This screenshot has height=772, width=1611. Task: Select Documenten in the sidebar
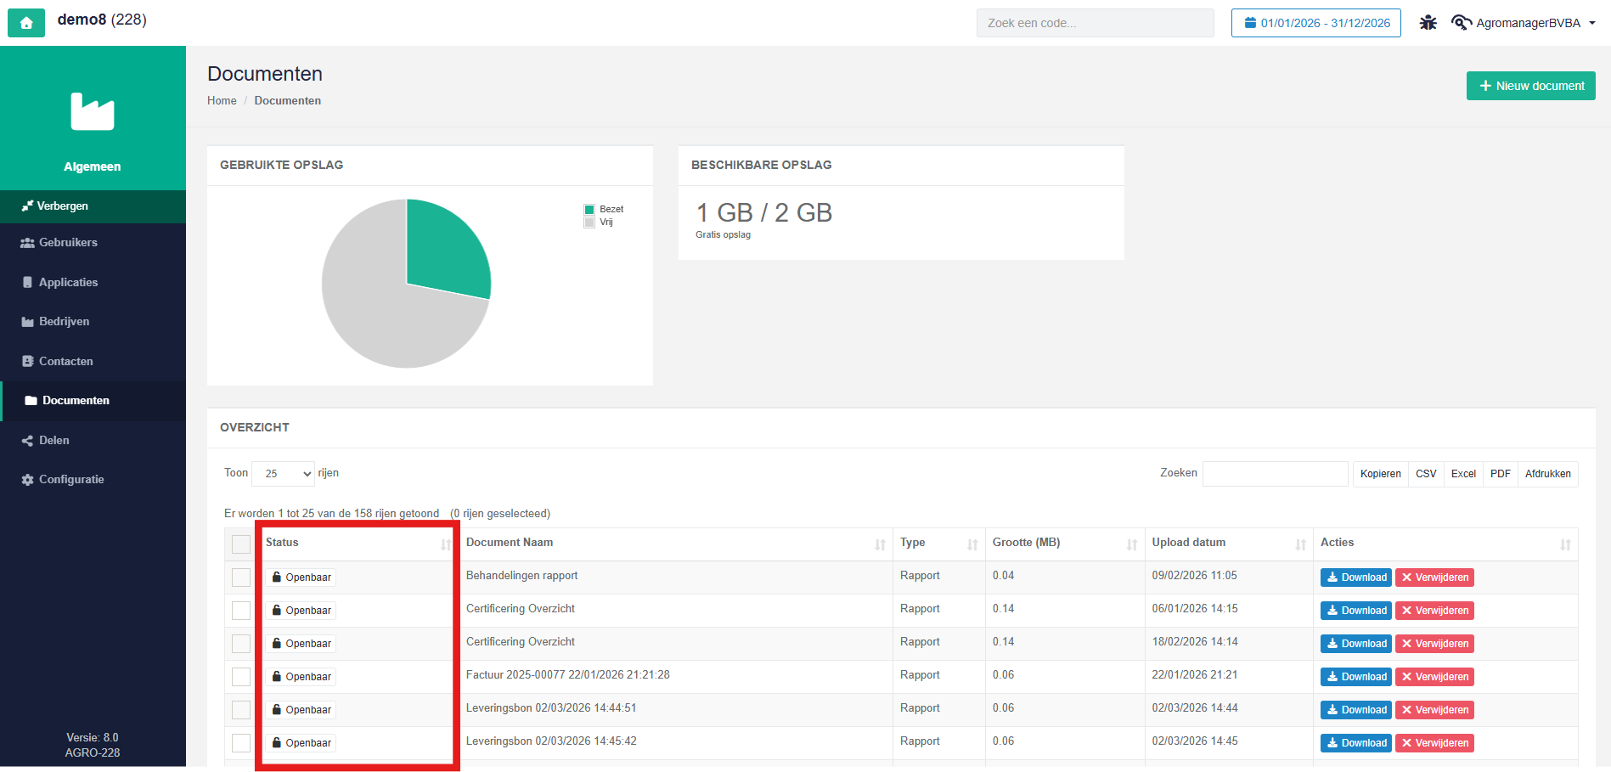(x=93, y=401)
